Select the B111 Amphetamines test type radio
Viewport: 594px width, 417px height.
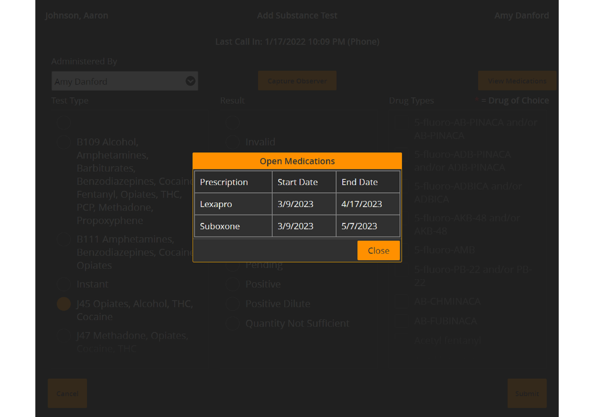pyautogui.click(x=64, y=239)
